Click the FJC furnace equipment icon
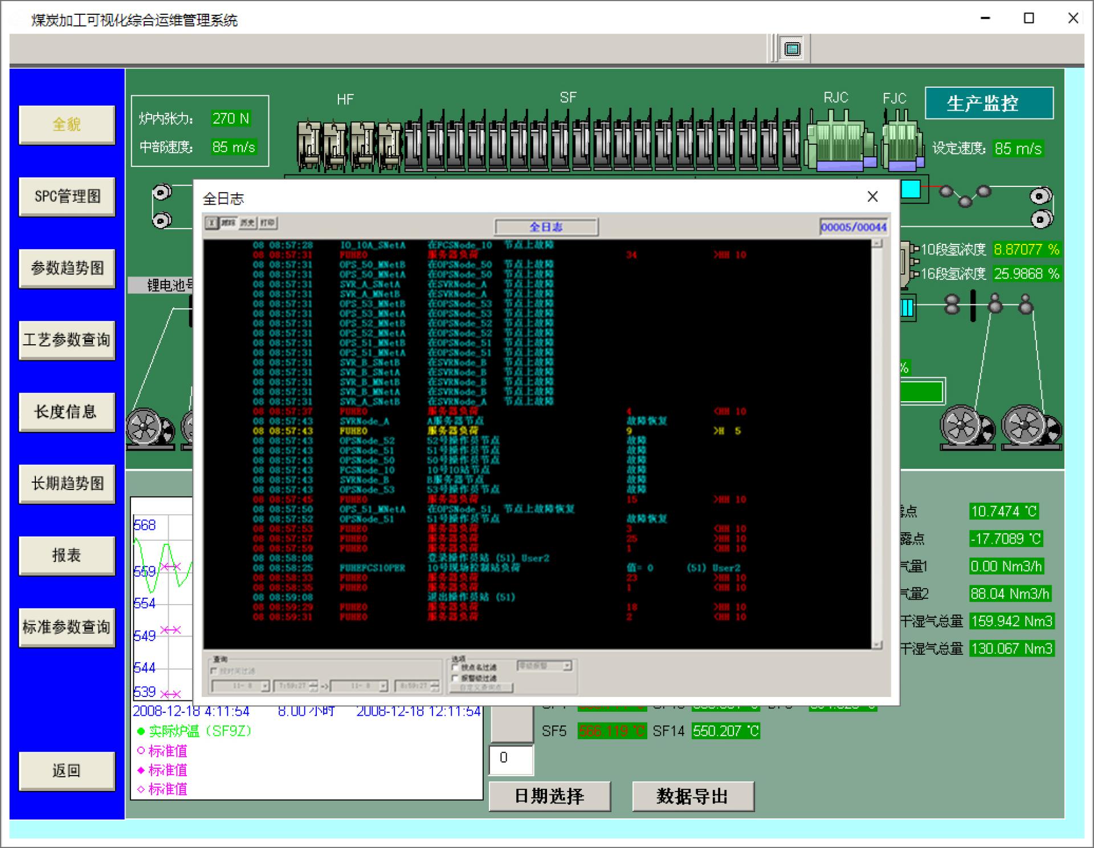This screenshot has height=848, width=1094. 902,142
